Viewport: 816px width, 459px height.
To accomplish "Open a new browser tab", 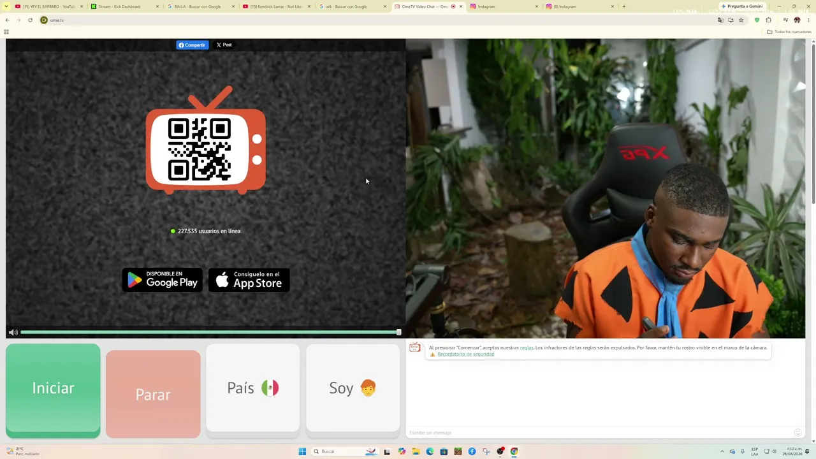I will click(x=623, y=6).
